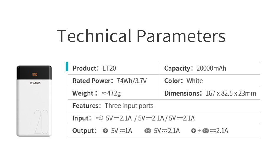Click the double-bolt 5V 2.1A output icon

pyautogui.click(x=148, y=131)
